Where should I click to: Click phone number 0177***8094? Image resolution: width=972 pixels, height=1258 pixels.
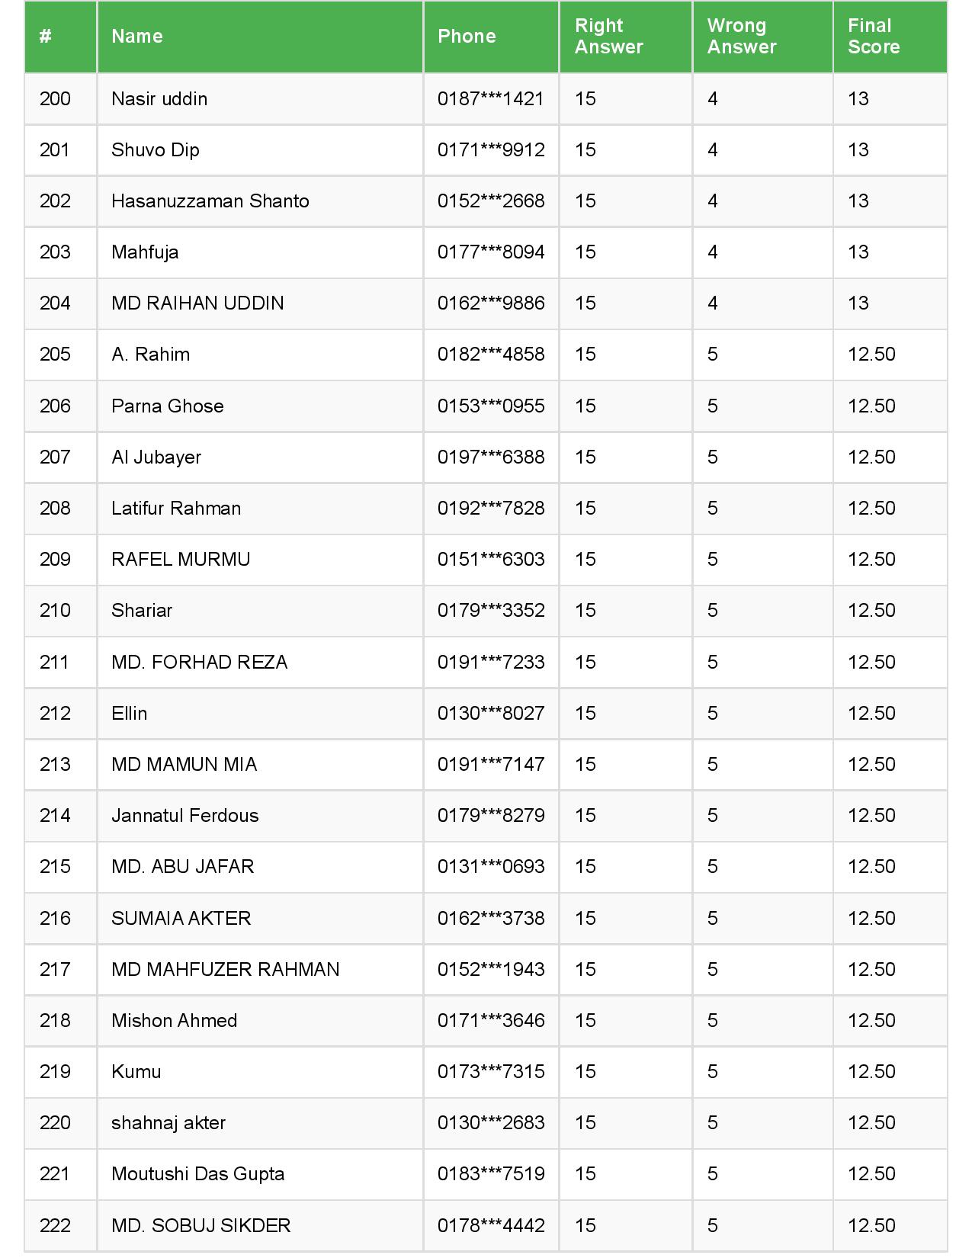[x=491, y=252]
